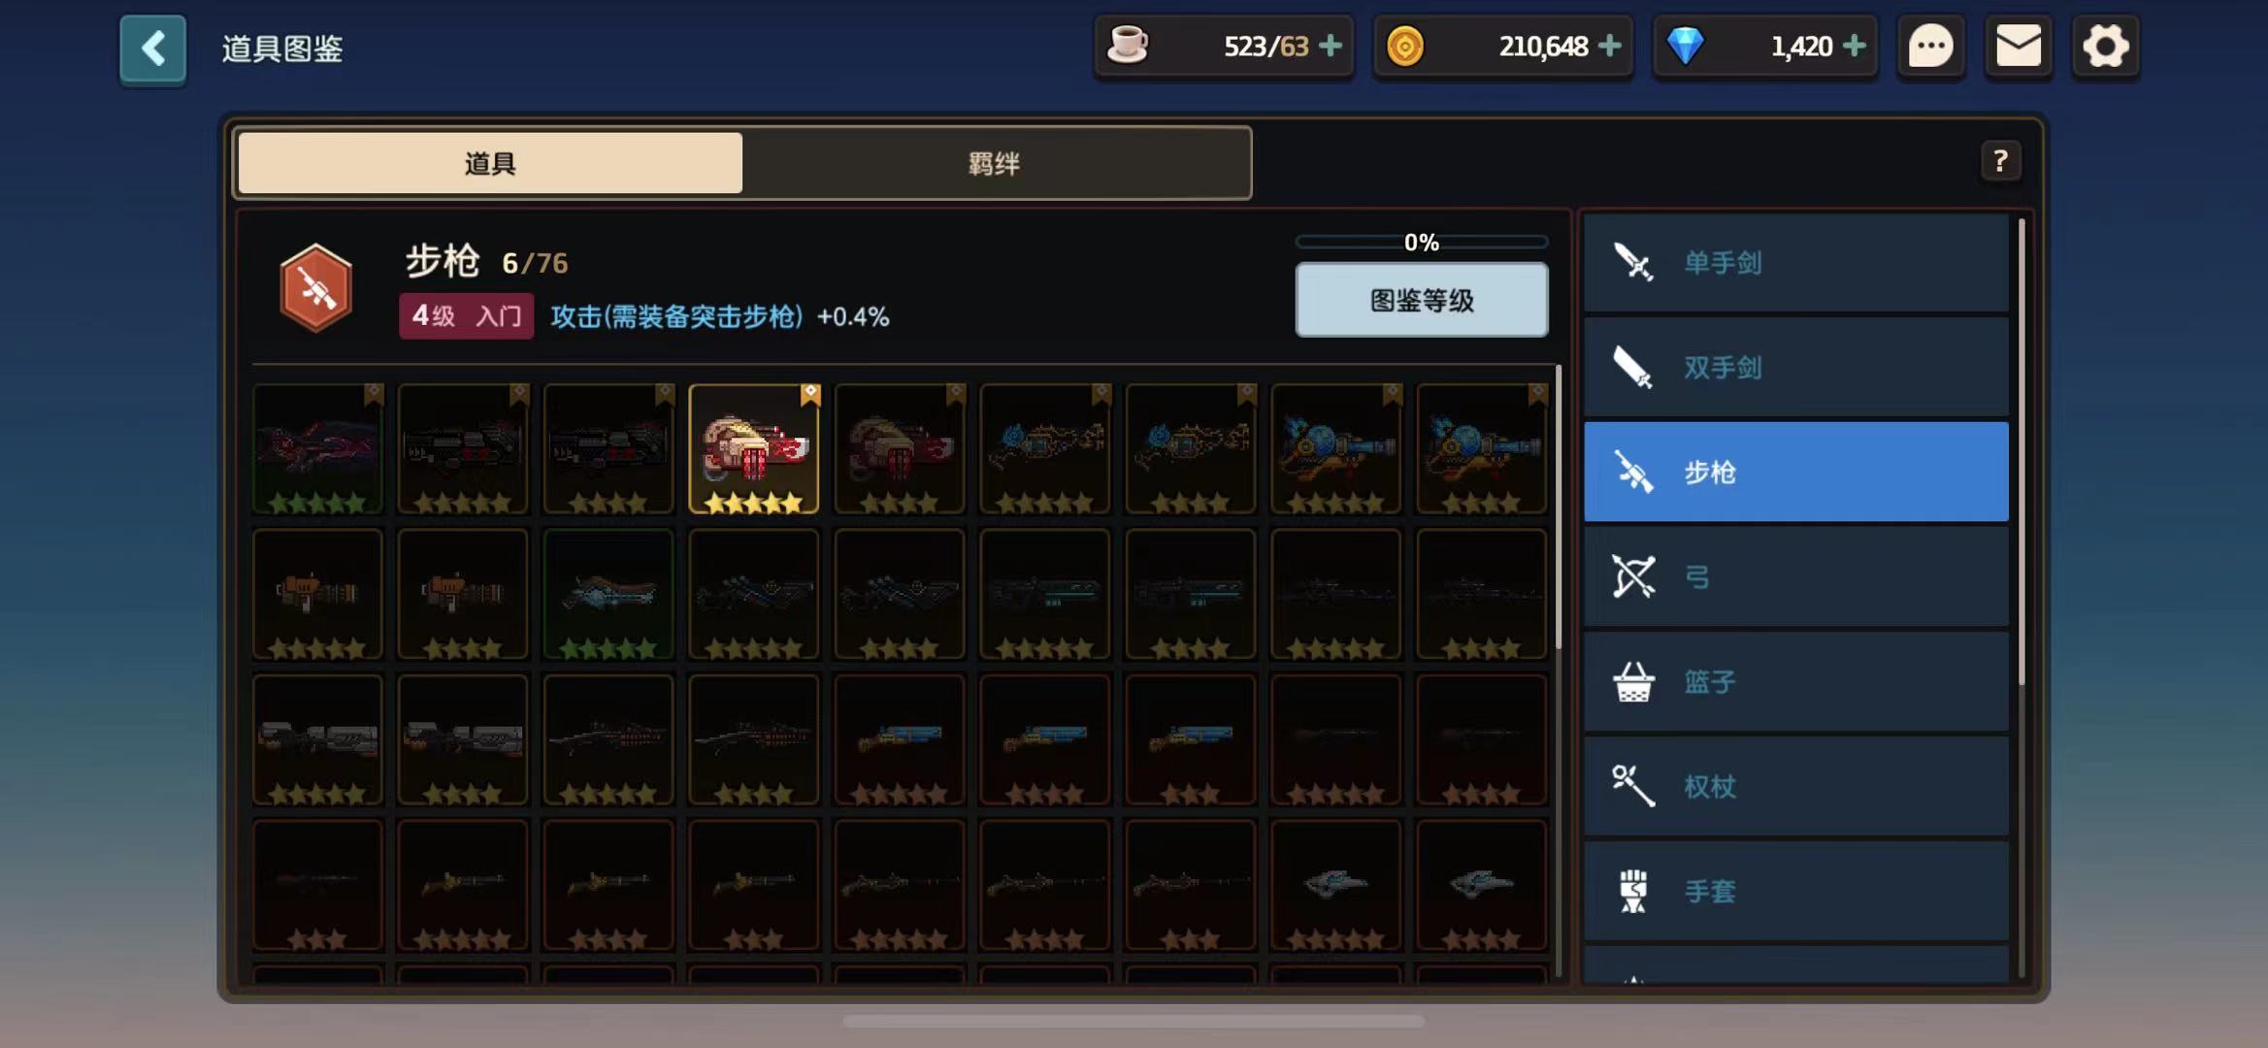Tap the question mark help icon

coord(2000,161)
